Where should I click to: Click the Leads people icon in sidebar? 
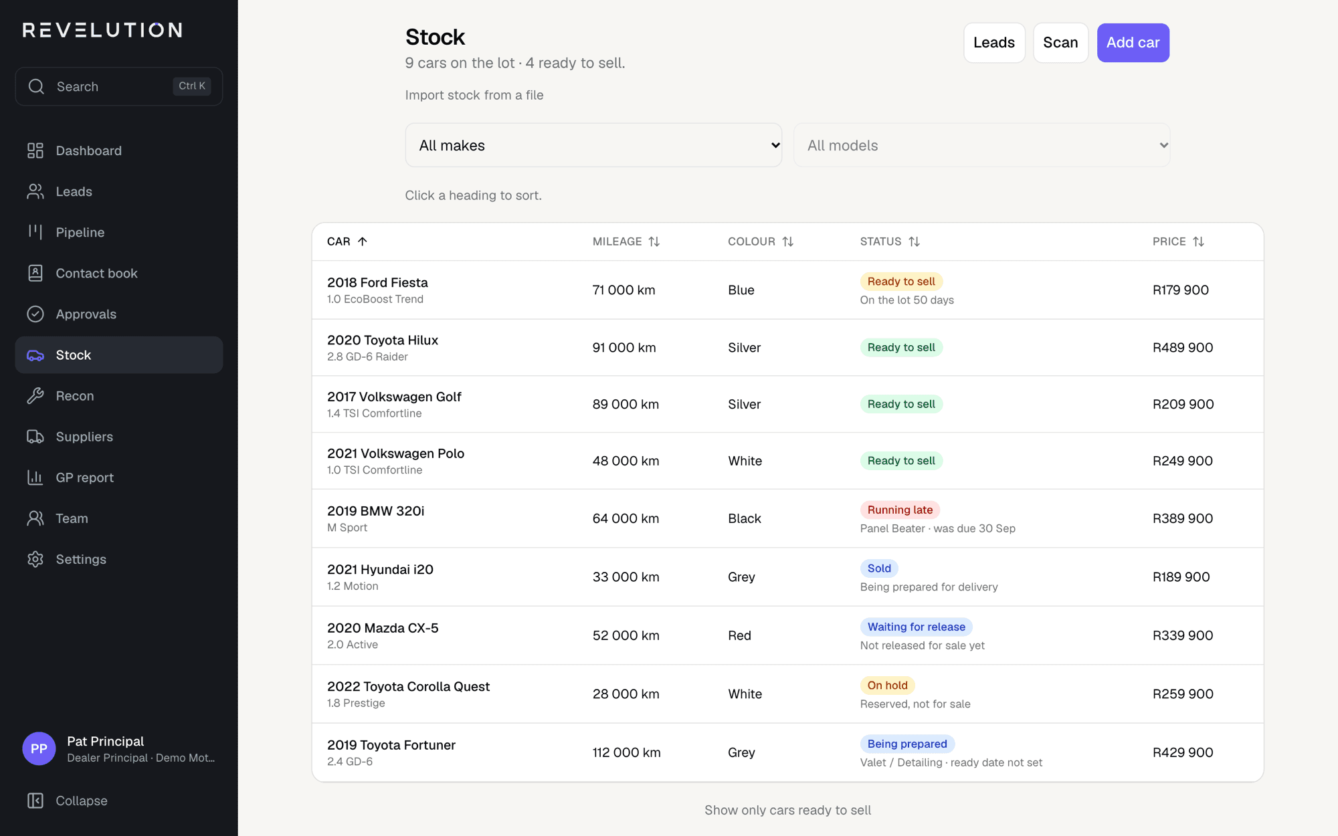point(35,191)
